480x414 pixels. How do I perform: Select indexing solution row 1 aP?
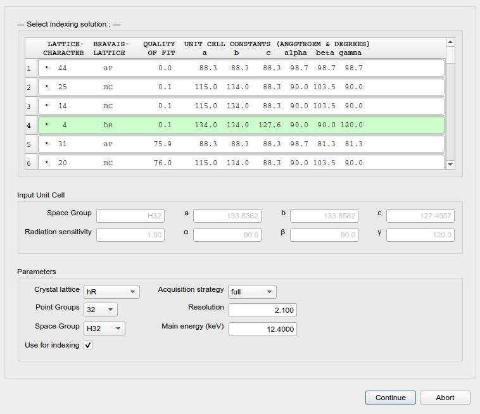[241, 68]
